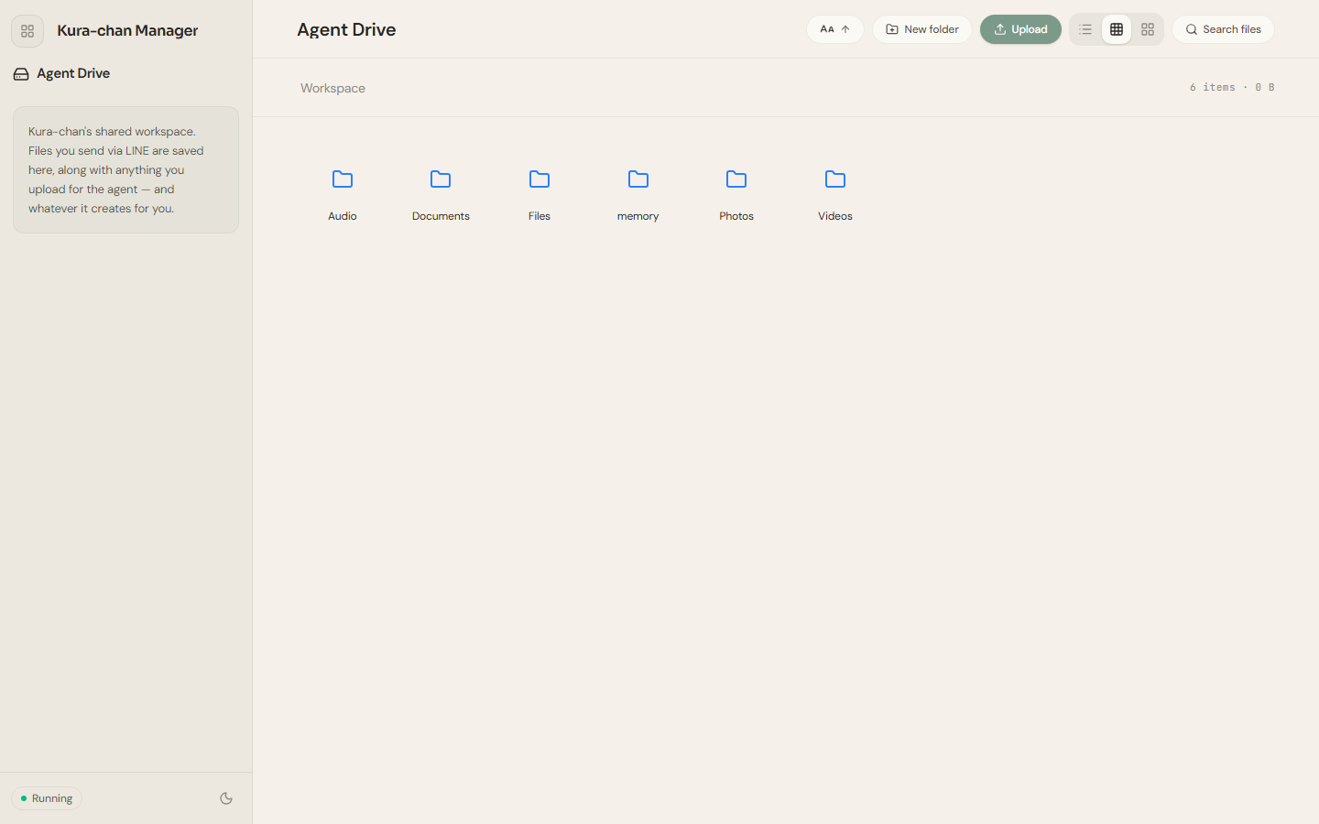Toggle dark mode with moon icon
The width and height of the screenshot is (1319, 824).
(x=226, y=798)
